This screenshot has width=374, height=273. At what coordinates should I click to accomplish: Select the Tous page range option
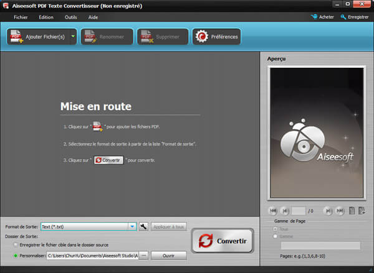[x=275, y=228]
